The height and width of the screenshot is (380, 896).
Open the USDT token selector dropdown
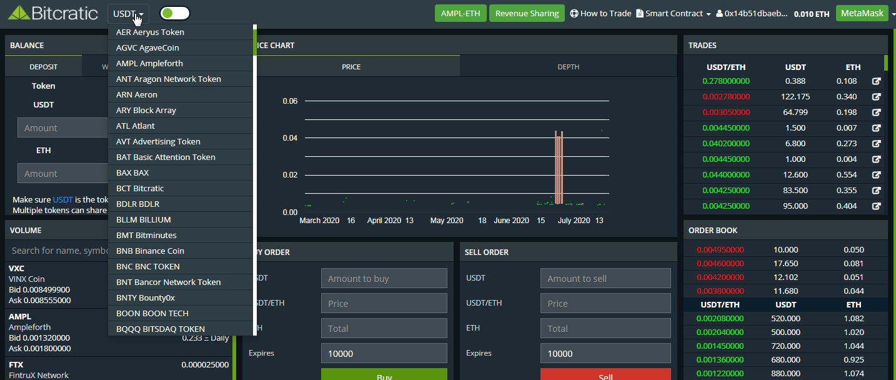pos(129,13)
